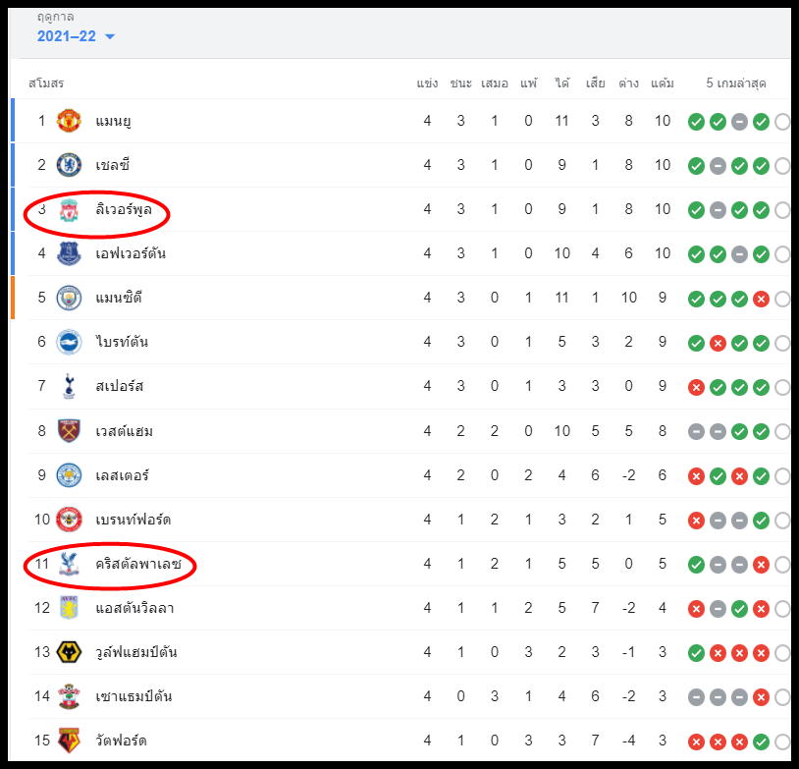The image size is (799, 769).
Task: Click Man City's red loss result icon
Action: pos(761,299)
